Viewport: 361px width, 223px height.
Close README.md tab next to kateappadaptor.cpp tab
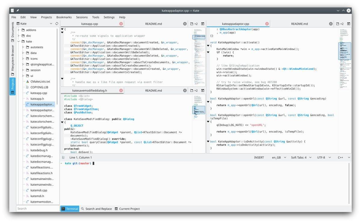[x=331, y=24]
